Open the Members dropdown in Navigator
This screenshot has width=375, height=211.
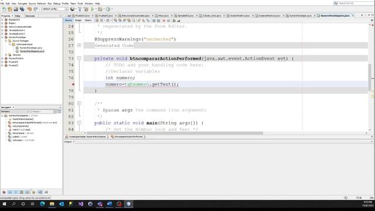(x=15, y=111)
